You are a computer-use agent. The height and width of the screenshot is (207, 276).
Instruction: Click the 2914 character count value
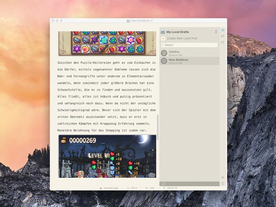point(134,188)
